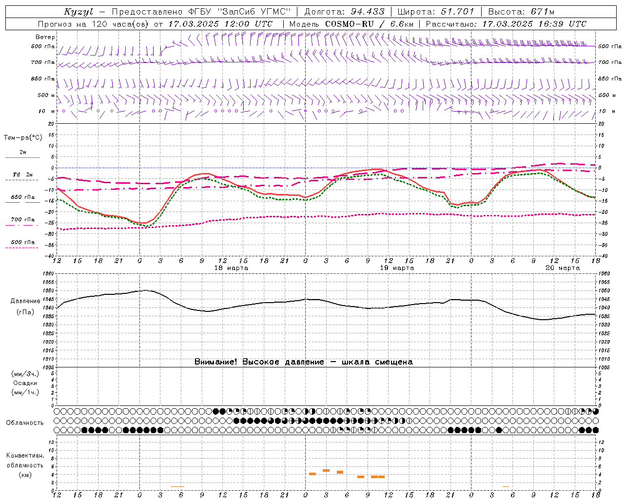This screenshot has width=624, height=499.
Task: Click the 700 гПа temperature legend entry
Action: click(23, 220)
